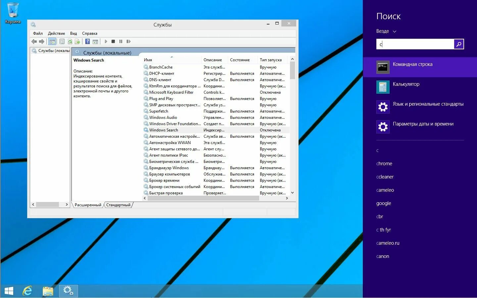Select the BranchCache service row
Screen dimensions: 477x298
[216, 67]
